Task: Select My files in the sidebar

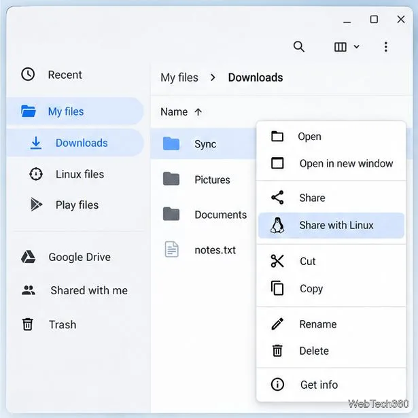Action: tap(75, 111)
